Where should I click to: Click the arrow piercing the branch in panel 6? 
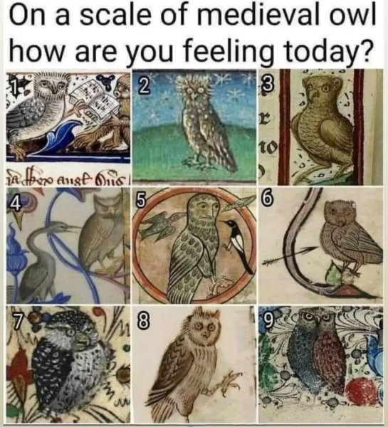(289, 255)
